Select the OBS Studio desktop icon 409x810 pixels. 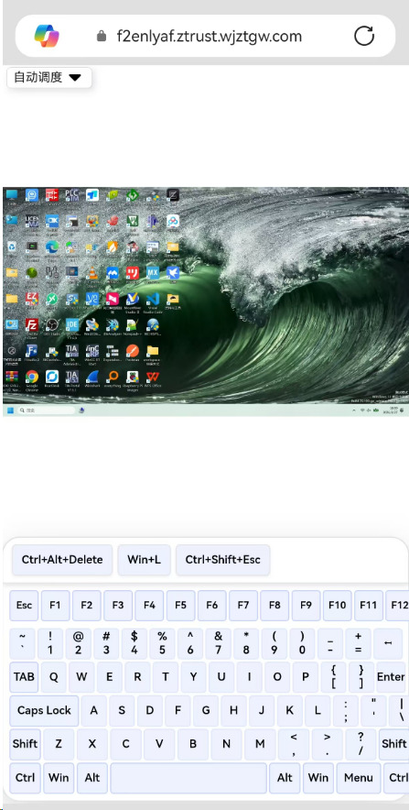tap(52, 326)
